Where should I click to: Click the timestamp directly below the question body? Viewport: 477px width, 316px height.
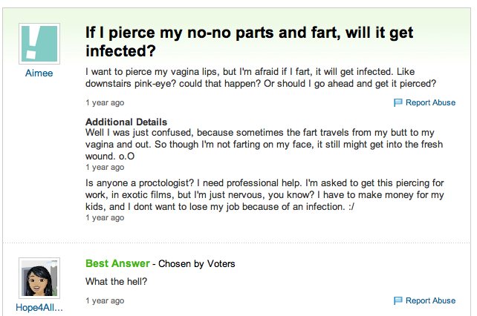[105, 103]
